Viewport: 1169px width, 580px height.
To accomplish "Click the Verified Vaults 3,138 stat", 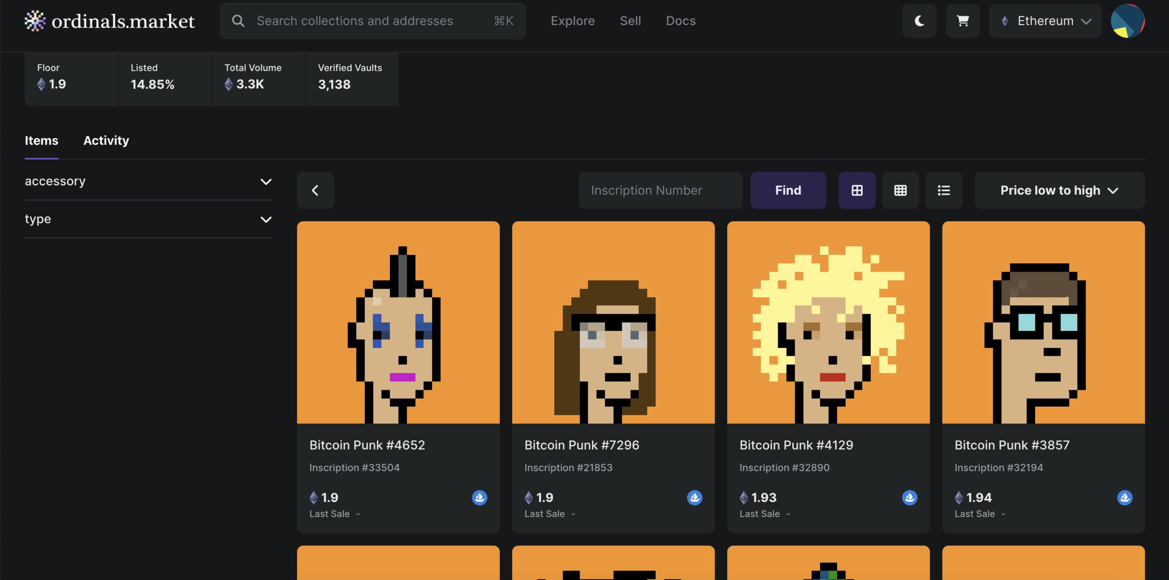I will (x=352, y=79).
